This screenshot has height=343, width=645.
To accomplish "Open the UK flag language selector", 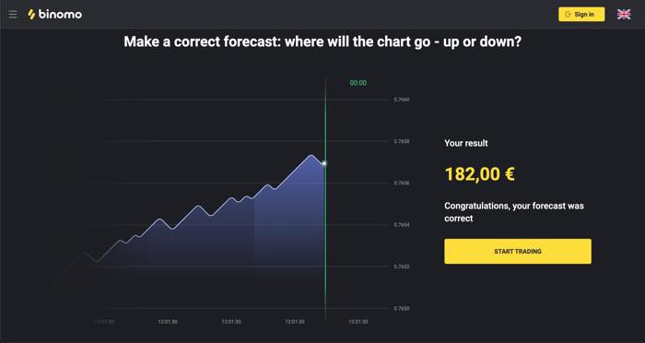I will point(624,15).
